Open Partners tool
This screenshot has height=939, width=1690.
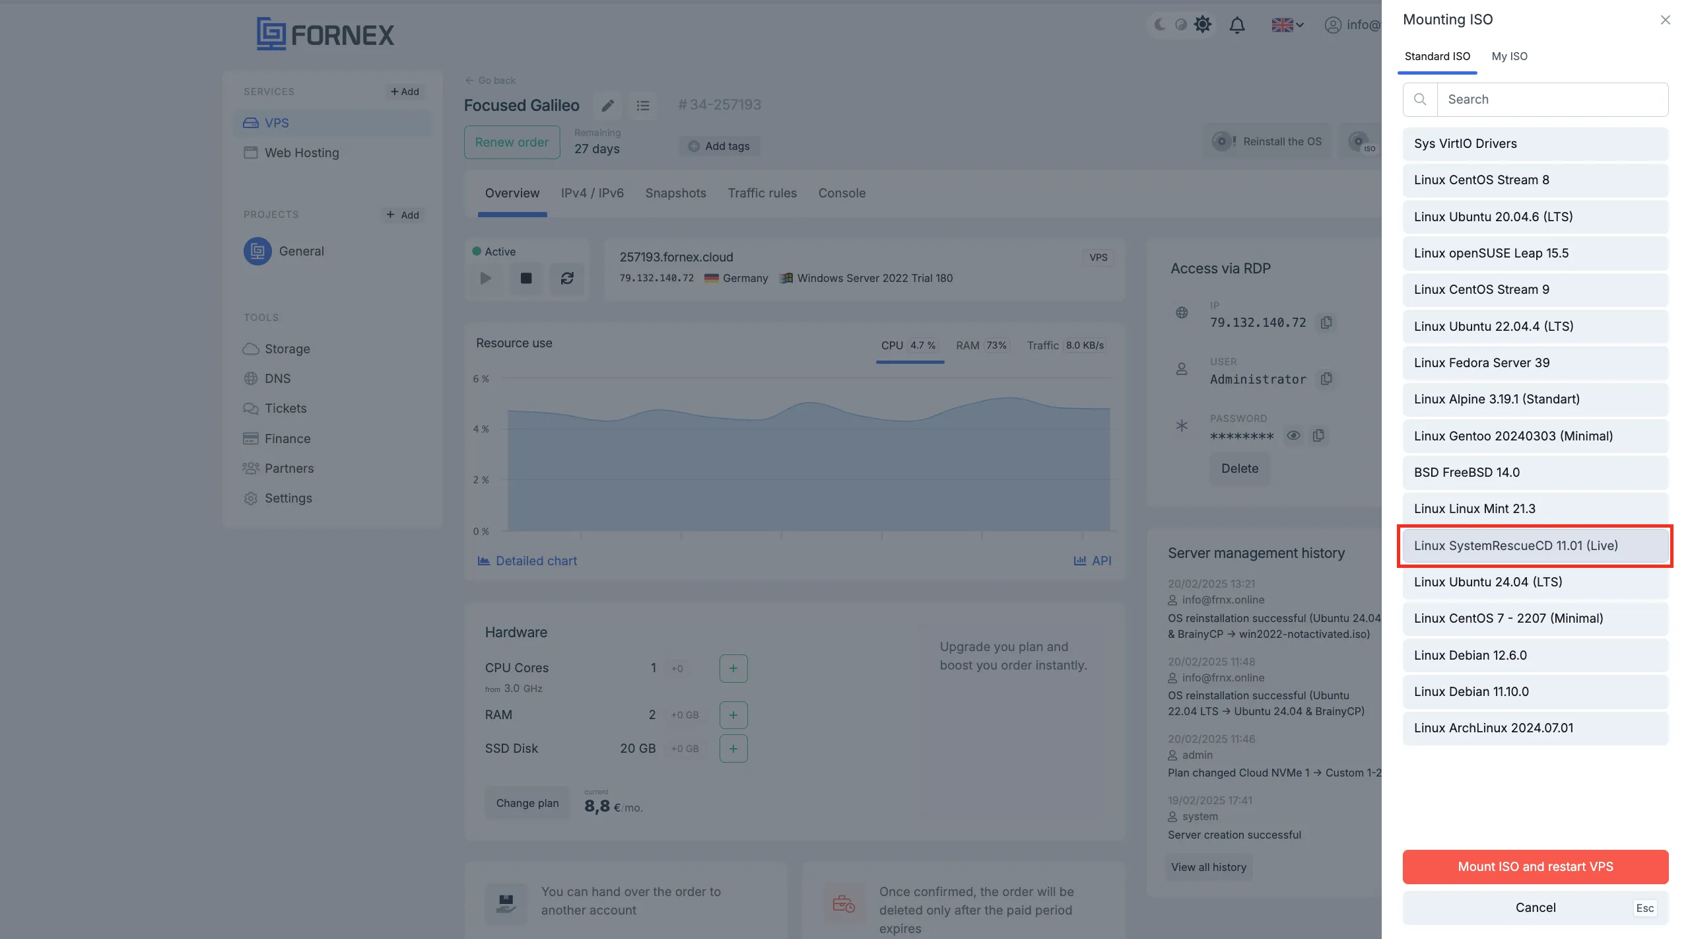(279, 468)
